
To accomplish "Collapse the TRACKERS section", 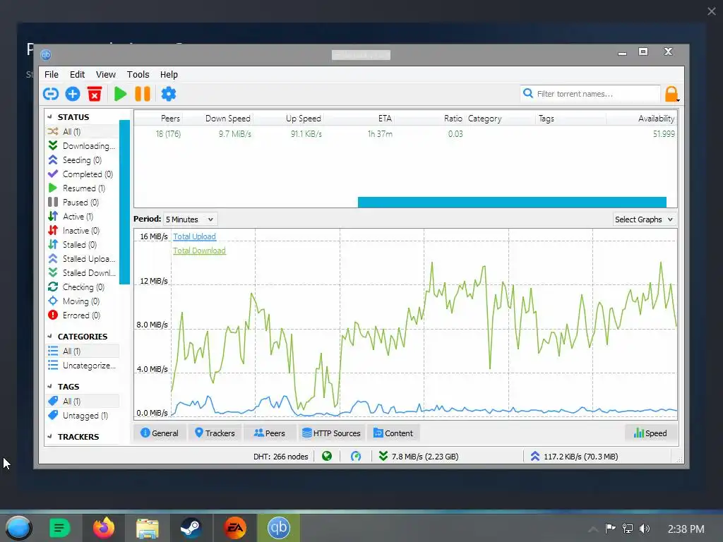I will coord(50,436).
